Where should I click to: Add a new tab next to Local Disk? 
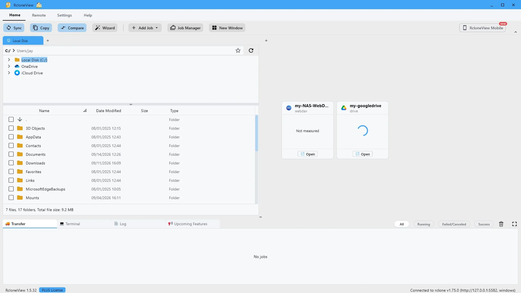click(x=48, y=40)
